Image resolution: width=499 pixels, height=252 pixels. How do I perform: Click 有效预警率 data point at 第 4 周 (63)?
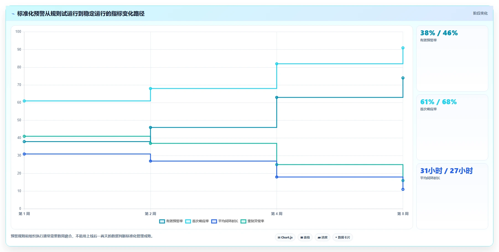pyautogui.click(x=277, y=97)
